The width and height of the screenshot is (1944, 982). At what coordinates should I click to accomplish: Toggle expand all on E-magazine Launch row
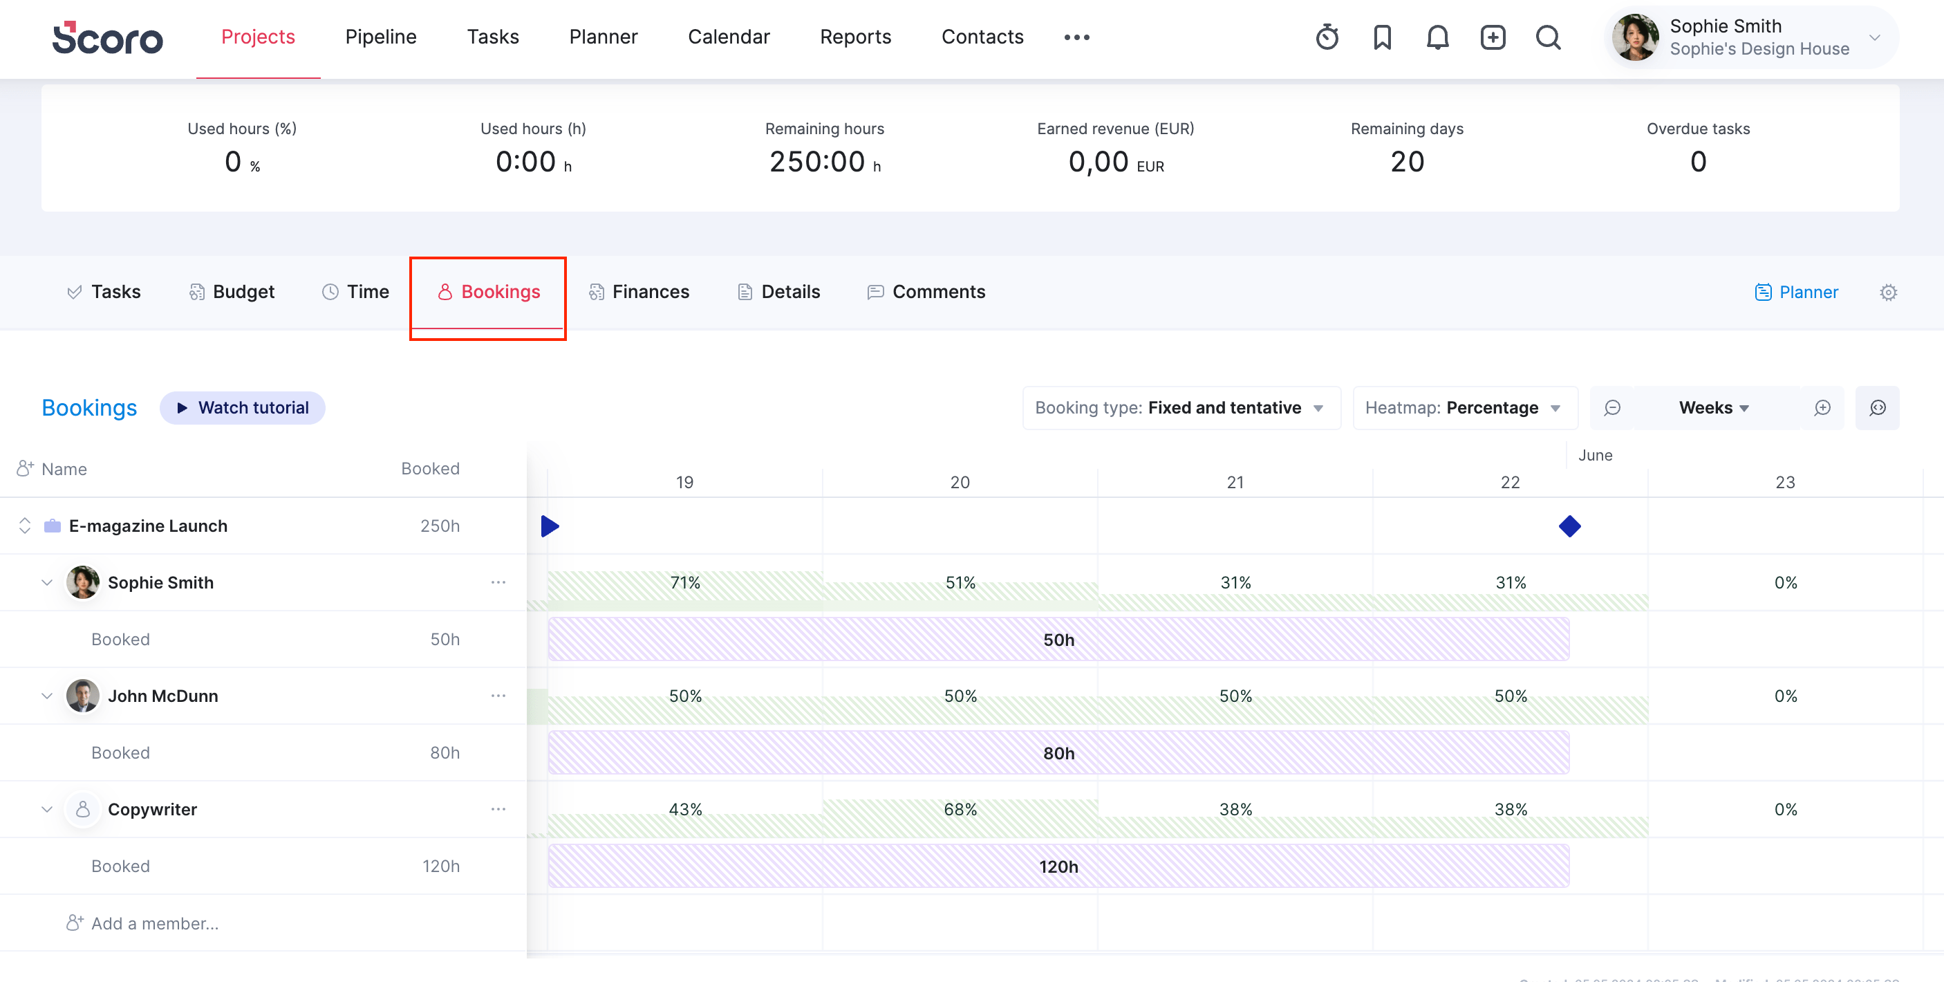pos(25,526)
